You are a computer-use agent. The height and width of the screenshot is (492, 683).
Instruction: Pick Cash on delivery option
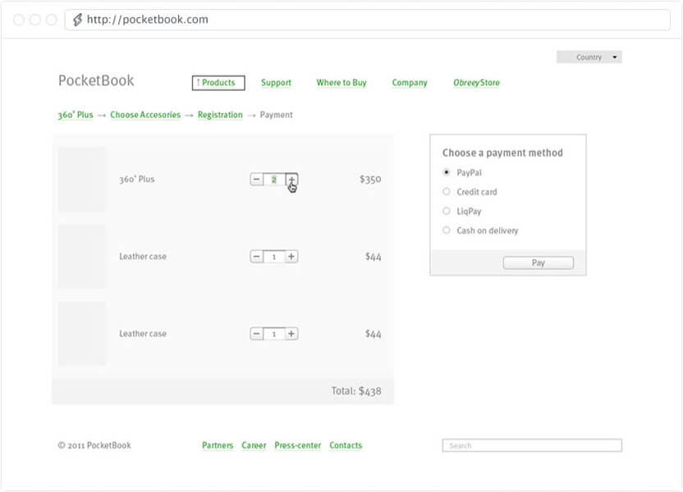[x=447, y=231]
